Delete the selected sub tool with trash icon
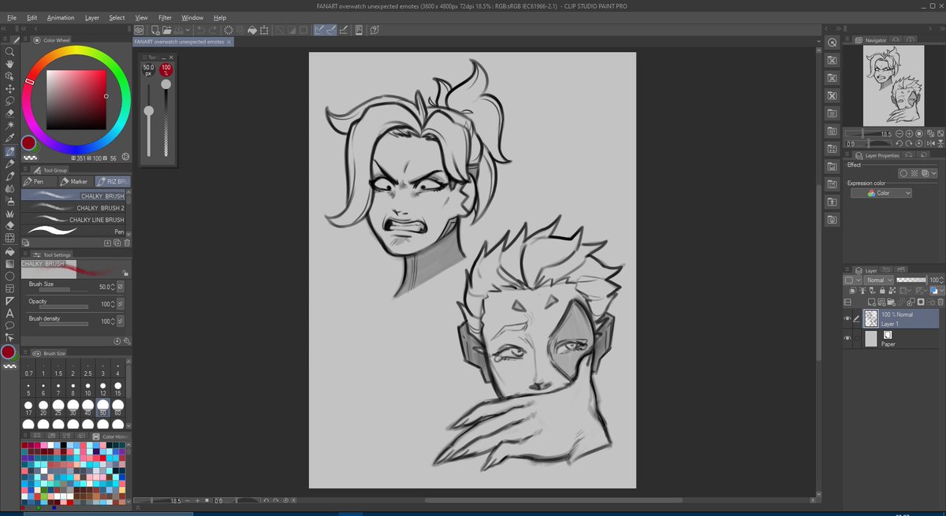Image resolution: width=946 pixels, height=516 pixels. click(x=127, y=243)
